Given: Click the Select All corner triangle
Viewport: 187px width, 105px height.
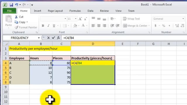Looking at the screenshot, I should (x=6, y=44).
